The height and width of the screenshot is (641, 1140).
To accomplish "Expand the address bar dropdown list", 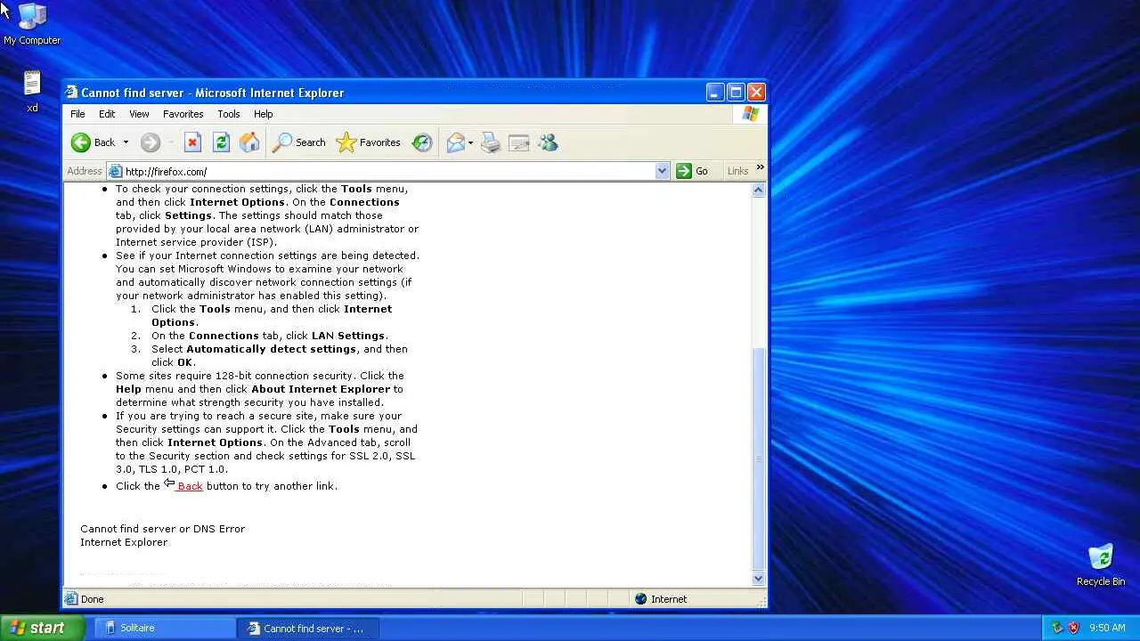I will pyautogui.click(x=662, y=171).
